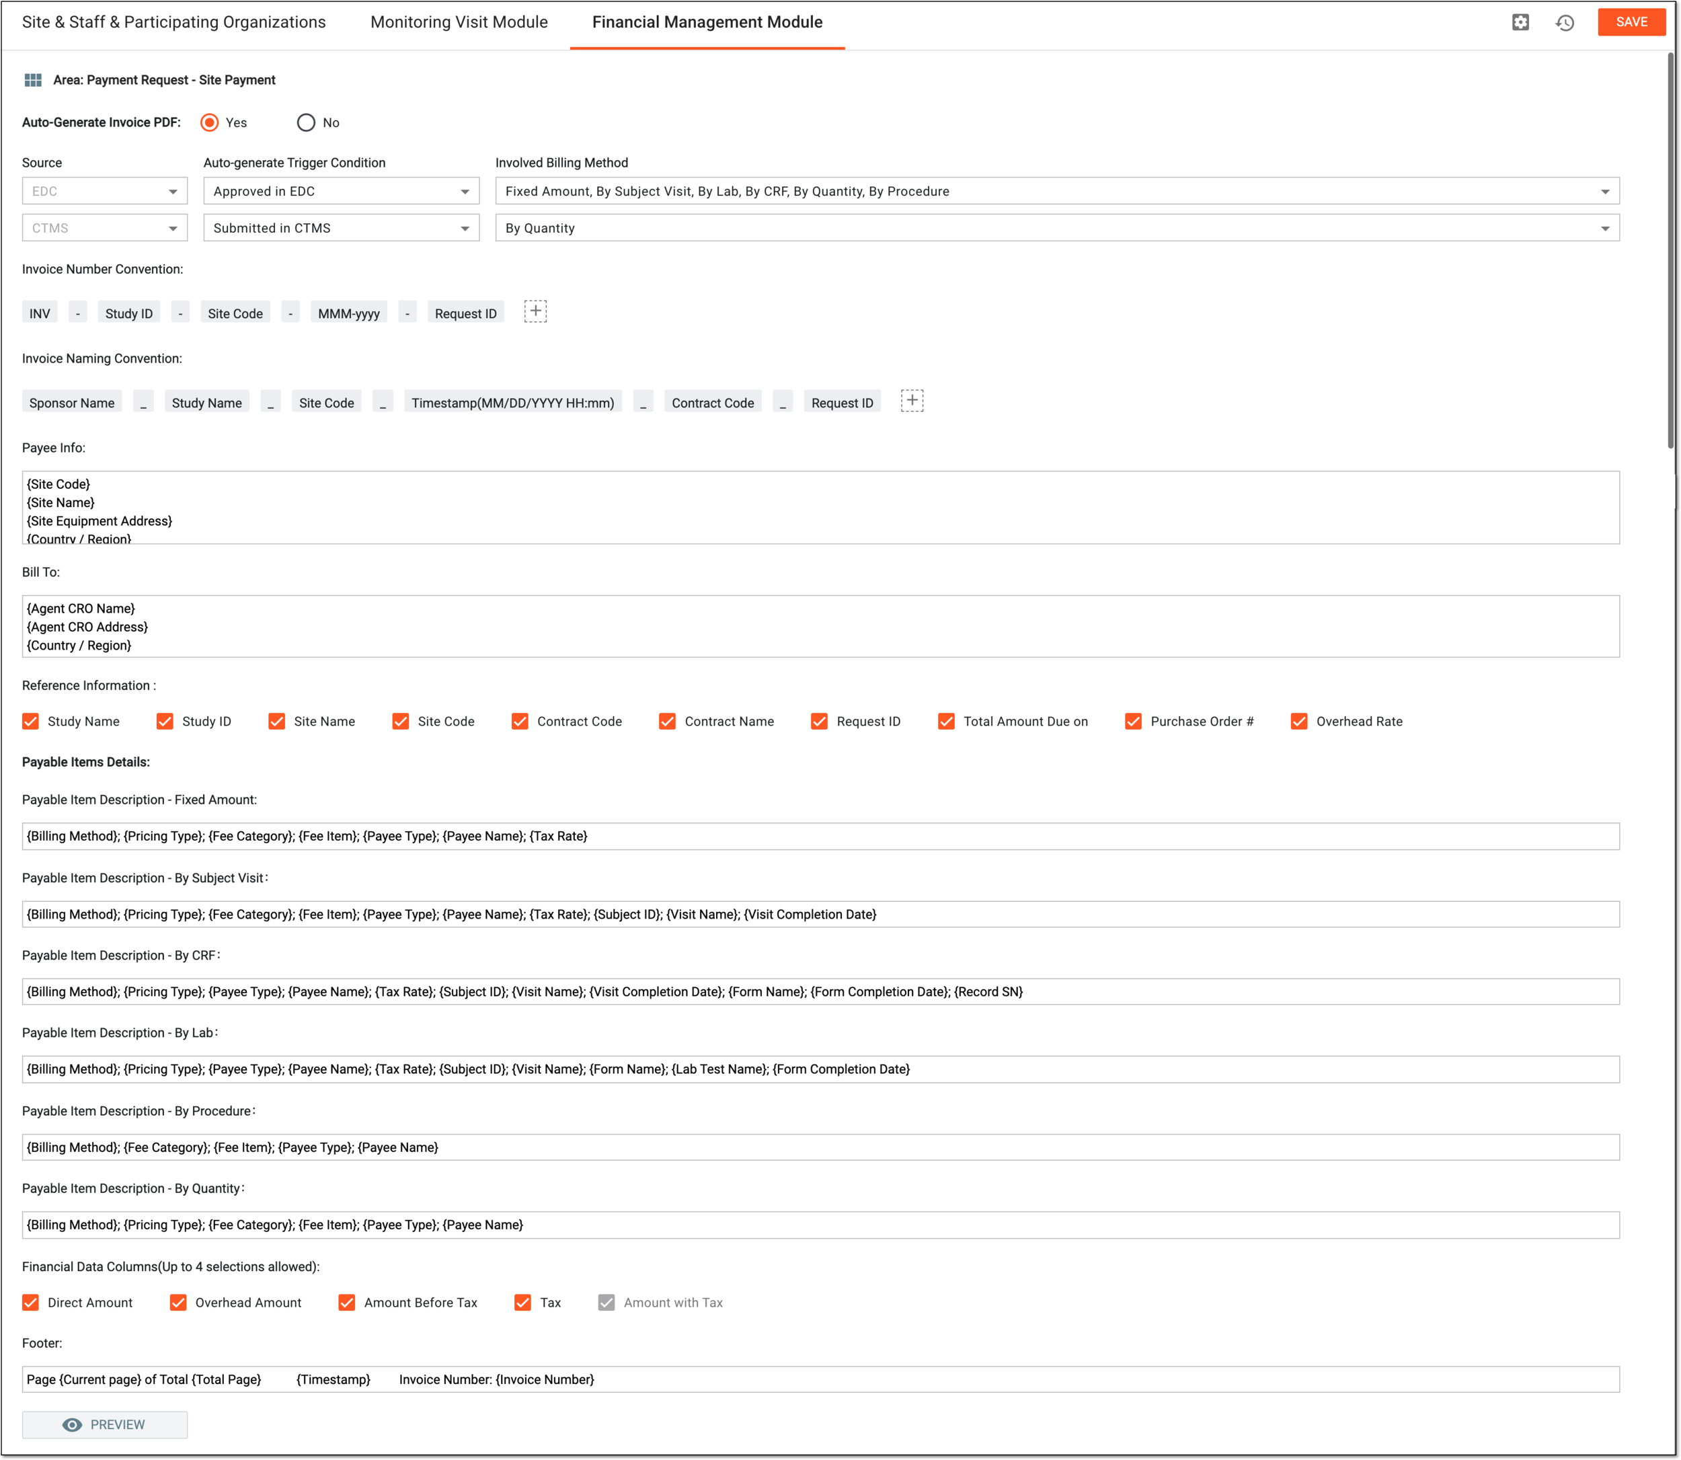Select No for Auto-Generate Invoice PDF
This screenshot has height=1460, width=1681.
305,122
